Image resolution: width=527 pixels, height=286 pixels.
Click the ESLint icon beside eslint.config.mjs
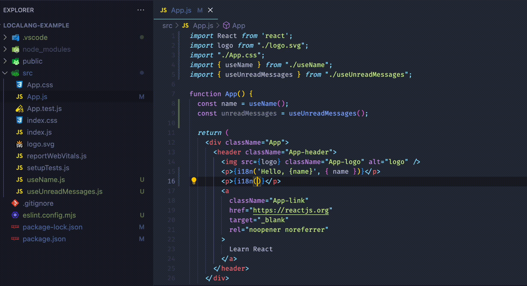pyautogui.click(x=15, y=215)
